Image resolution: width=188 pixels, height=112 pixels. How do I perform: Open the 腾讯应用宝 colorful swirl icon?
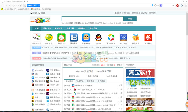pos(111,37)
